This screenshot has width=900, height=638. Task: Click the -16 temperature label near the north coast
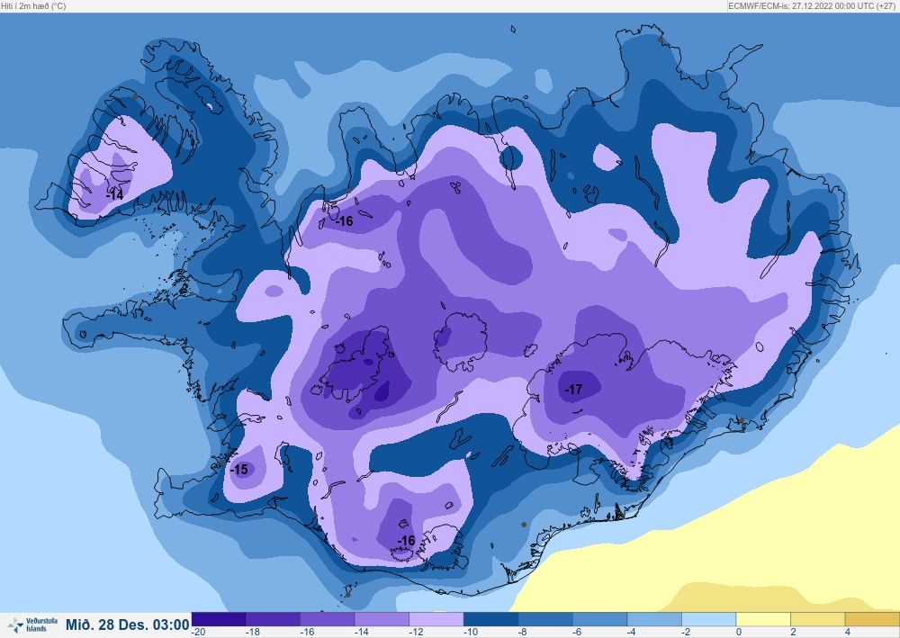(344, 220)
